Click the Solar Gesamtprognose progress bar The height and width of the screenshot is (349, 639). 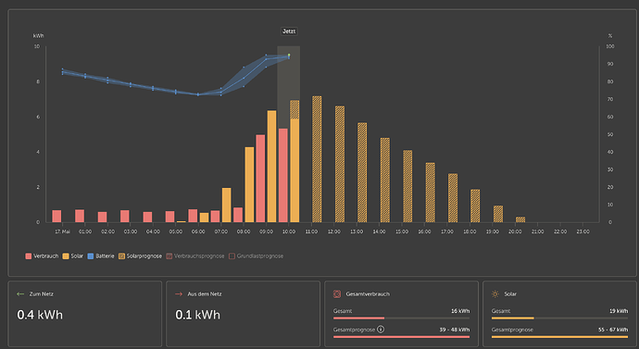[559, 337]
